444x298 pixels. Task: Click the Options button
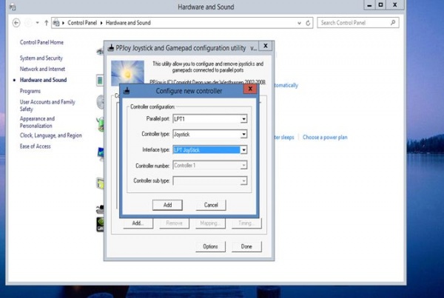(x=209, y=246)
